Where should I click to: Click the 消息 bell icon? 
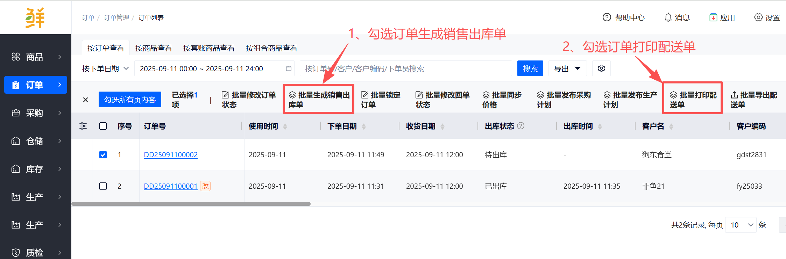point(668,17)
